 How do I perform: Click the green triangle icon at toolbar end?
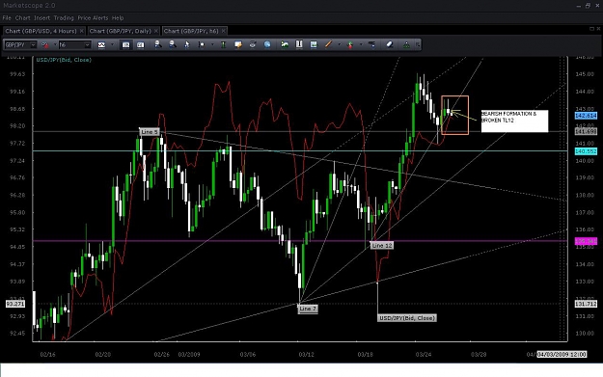coord(406,44)
